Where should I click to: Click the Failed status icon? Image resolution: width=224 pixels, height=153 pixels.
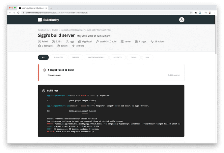(40, 41)
